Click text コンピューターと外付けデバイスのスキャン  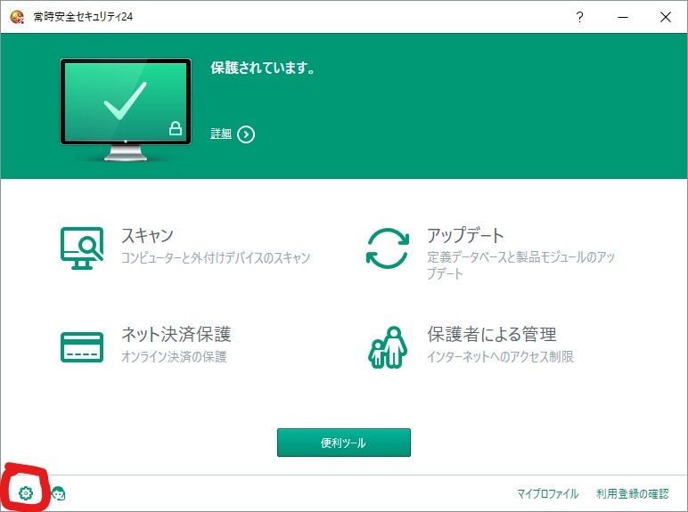click(216, 257)
